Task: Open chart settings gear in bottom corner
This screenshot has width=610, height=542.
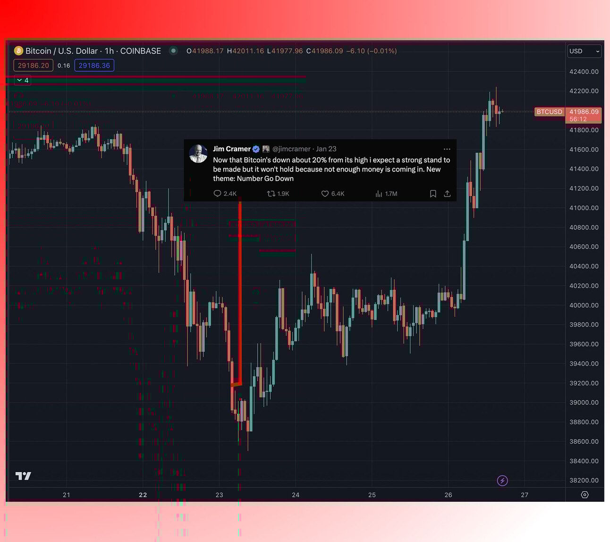Action: [585, 495]
